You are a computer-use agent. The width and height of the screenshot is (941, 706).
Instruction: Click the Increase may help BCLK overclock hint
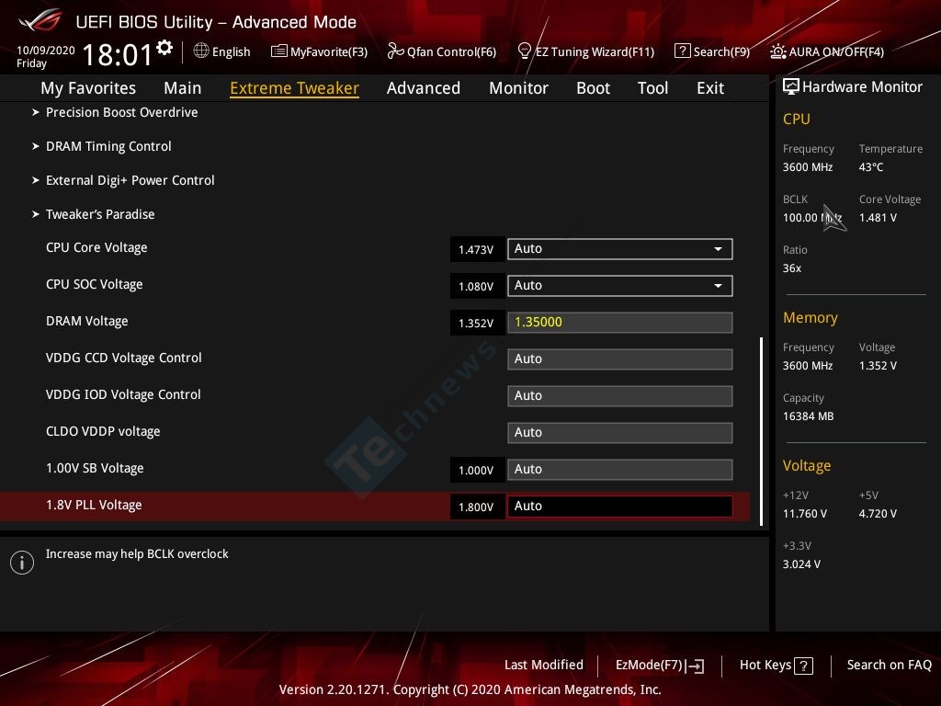[x=137, y=554]
